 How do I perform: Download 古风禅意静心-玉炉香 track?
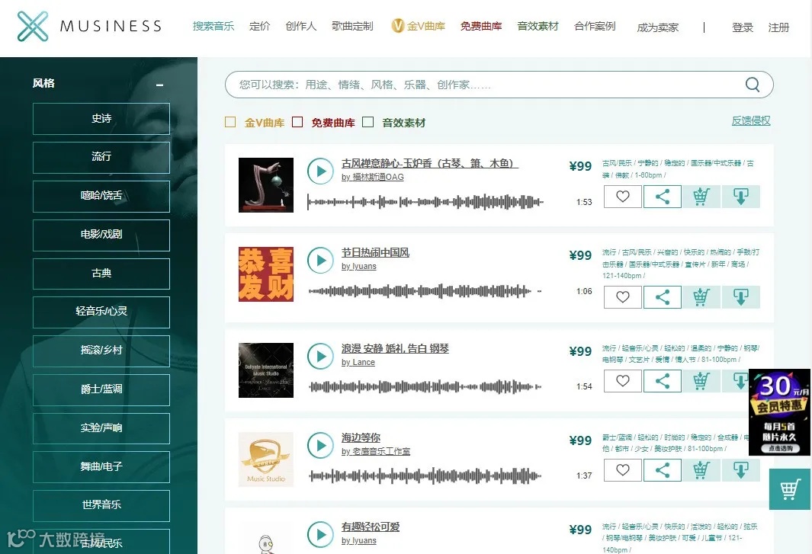740,197
